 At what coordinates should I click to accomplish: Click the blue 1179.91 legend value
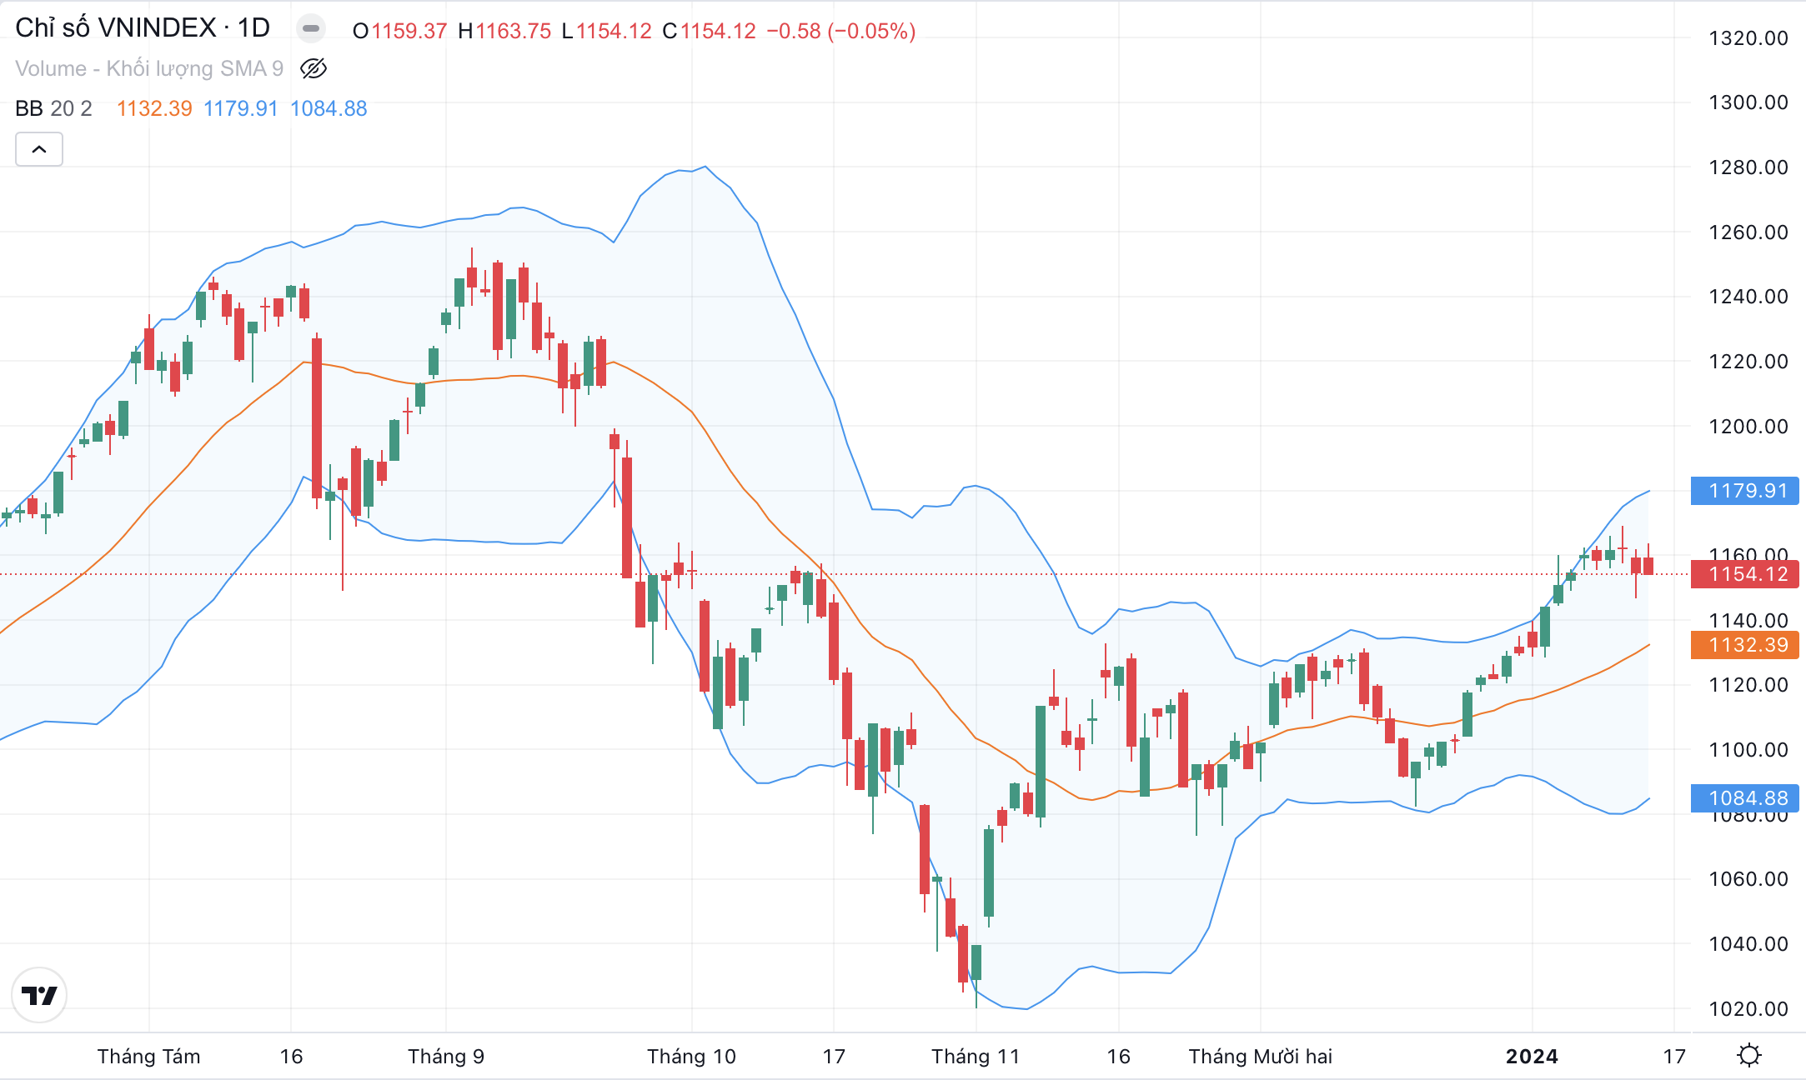coord(241,108)
